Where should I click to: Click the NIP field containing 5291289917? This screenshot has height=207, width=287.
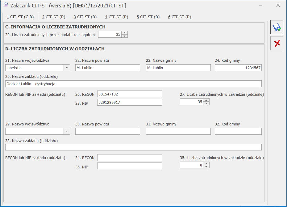click(129, 102)
